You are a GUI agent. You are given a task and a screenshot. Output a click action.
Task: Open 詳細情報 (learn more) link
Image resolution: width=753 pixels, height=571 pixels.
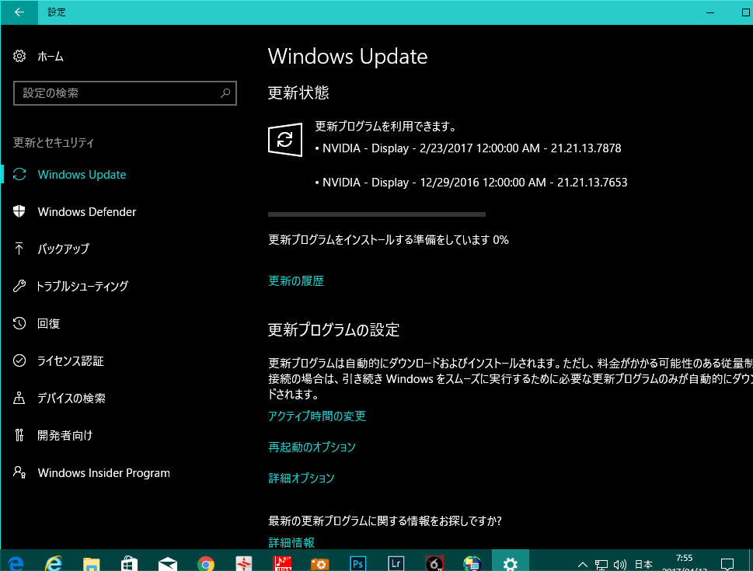[x=291, y=543]
